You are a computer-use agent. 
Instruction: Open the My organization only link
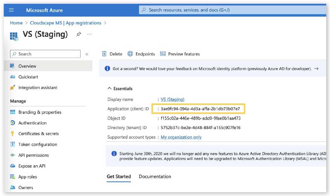click(181, 137)
